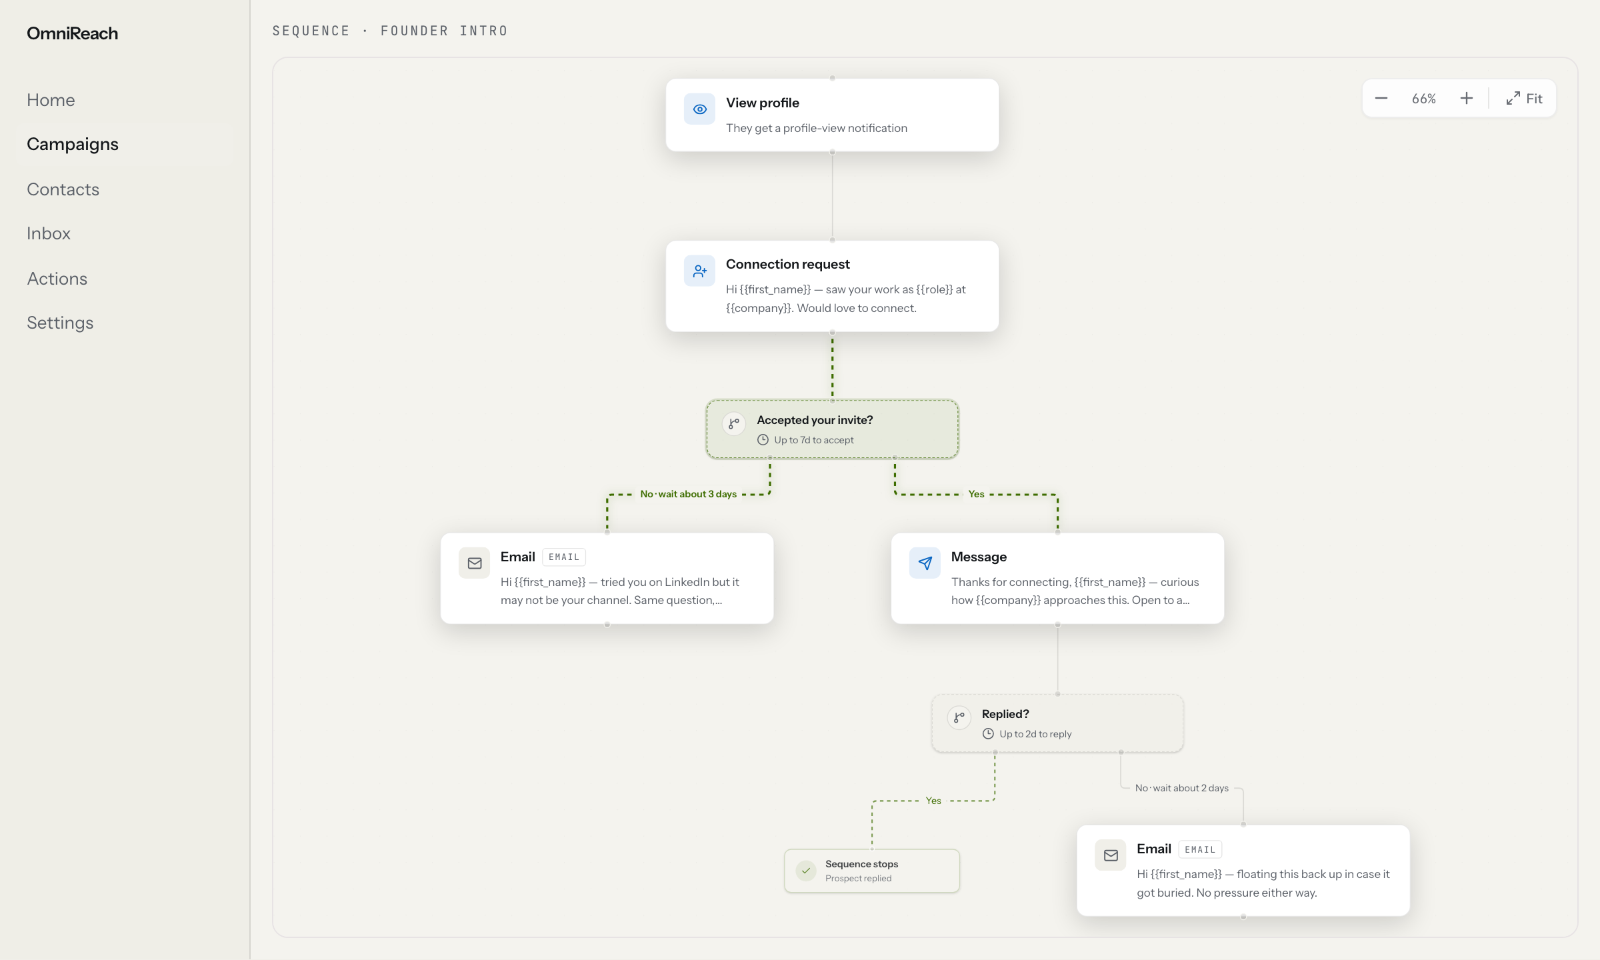Zoom out with the minus button
Image resolution: width=1600 pixels, height=960 pixels.
[x=1381, y=99]
